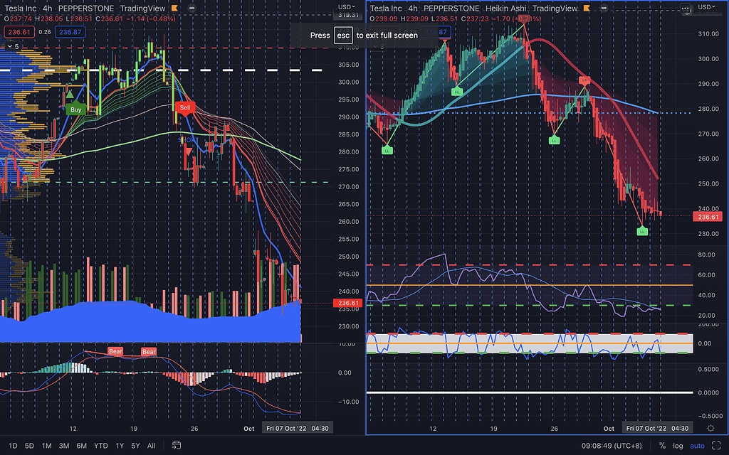This screenshot has width=729, height=455.
Task: Click the grey market status icon on left chart
Action: click(192, 8)
